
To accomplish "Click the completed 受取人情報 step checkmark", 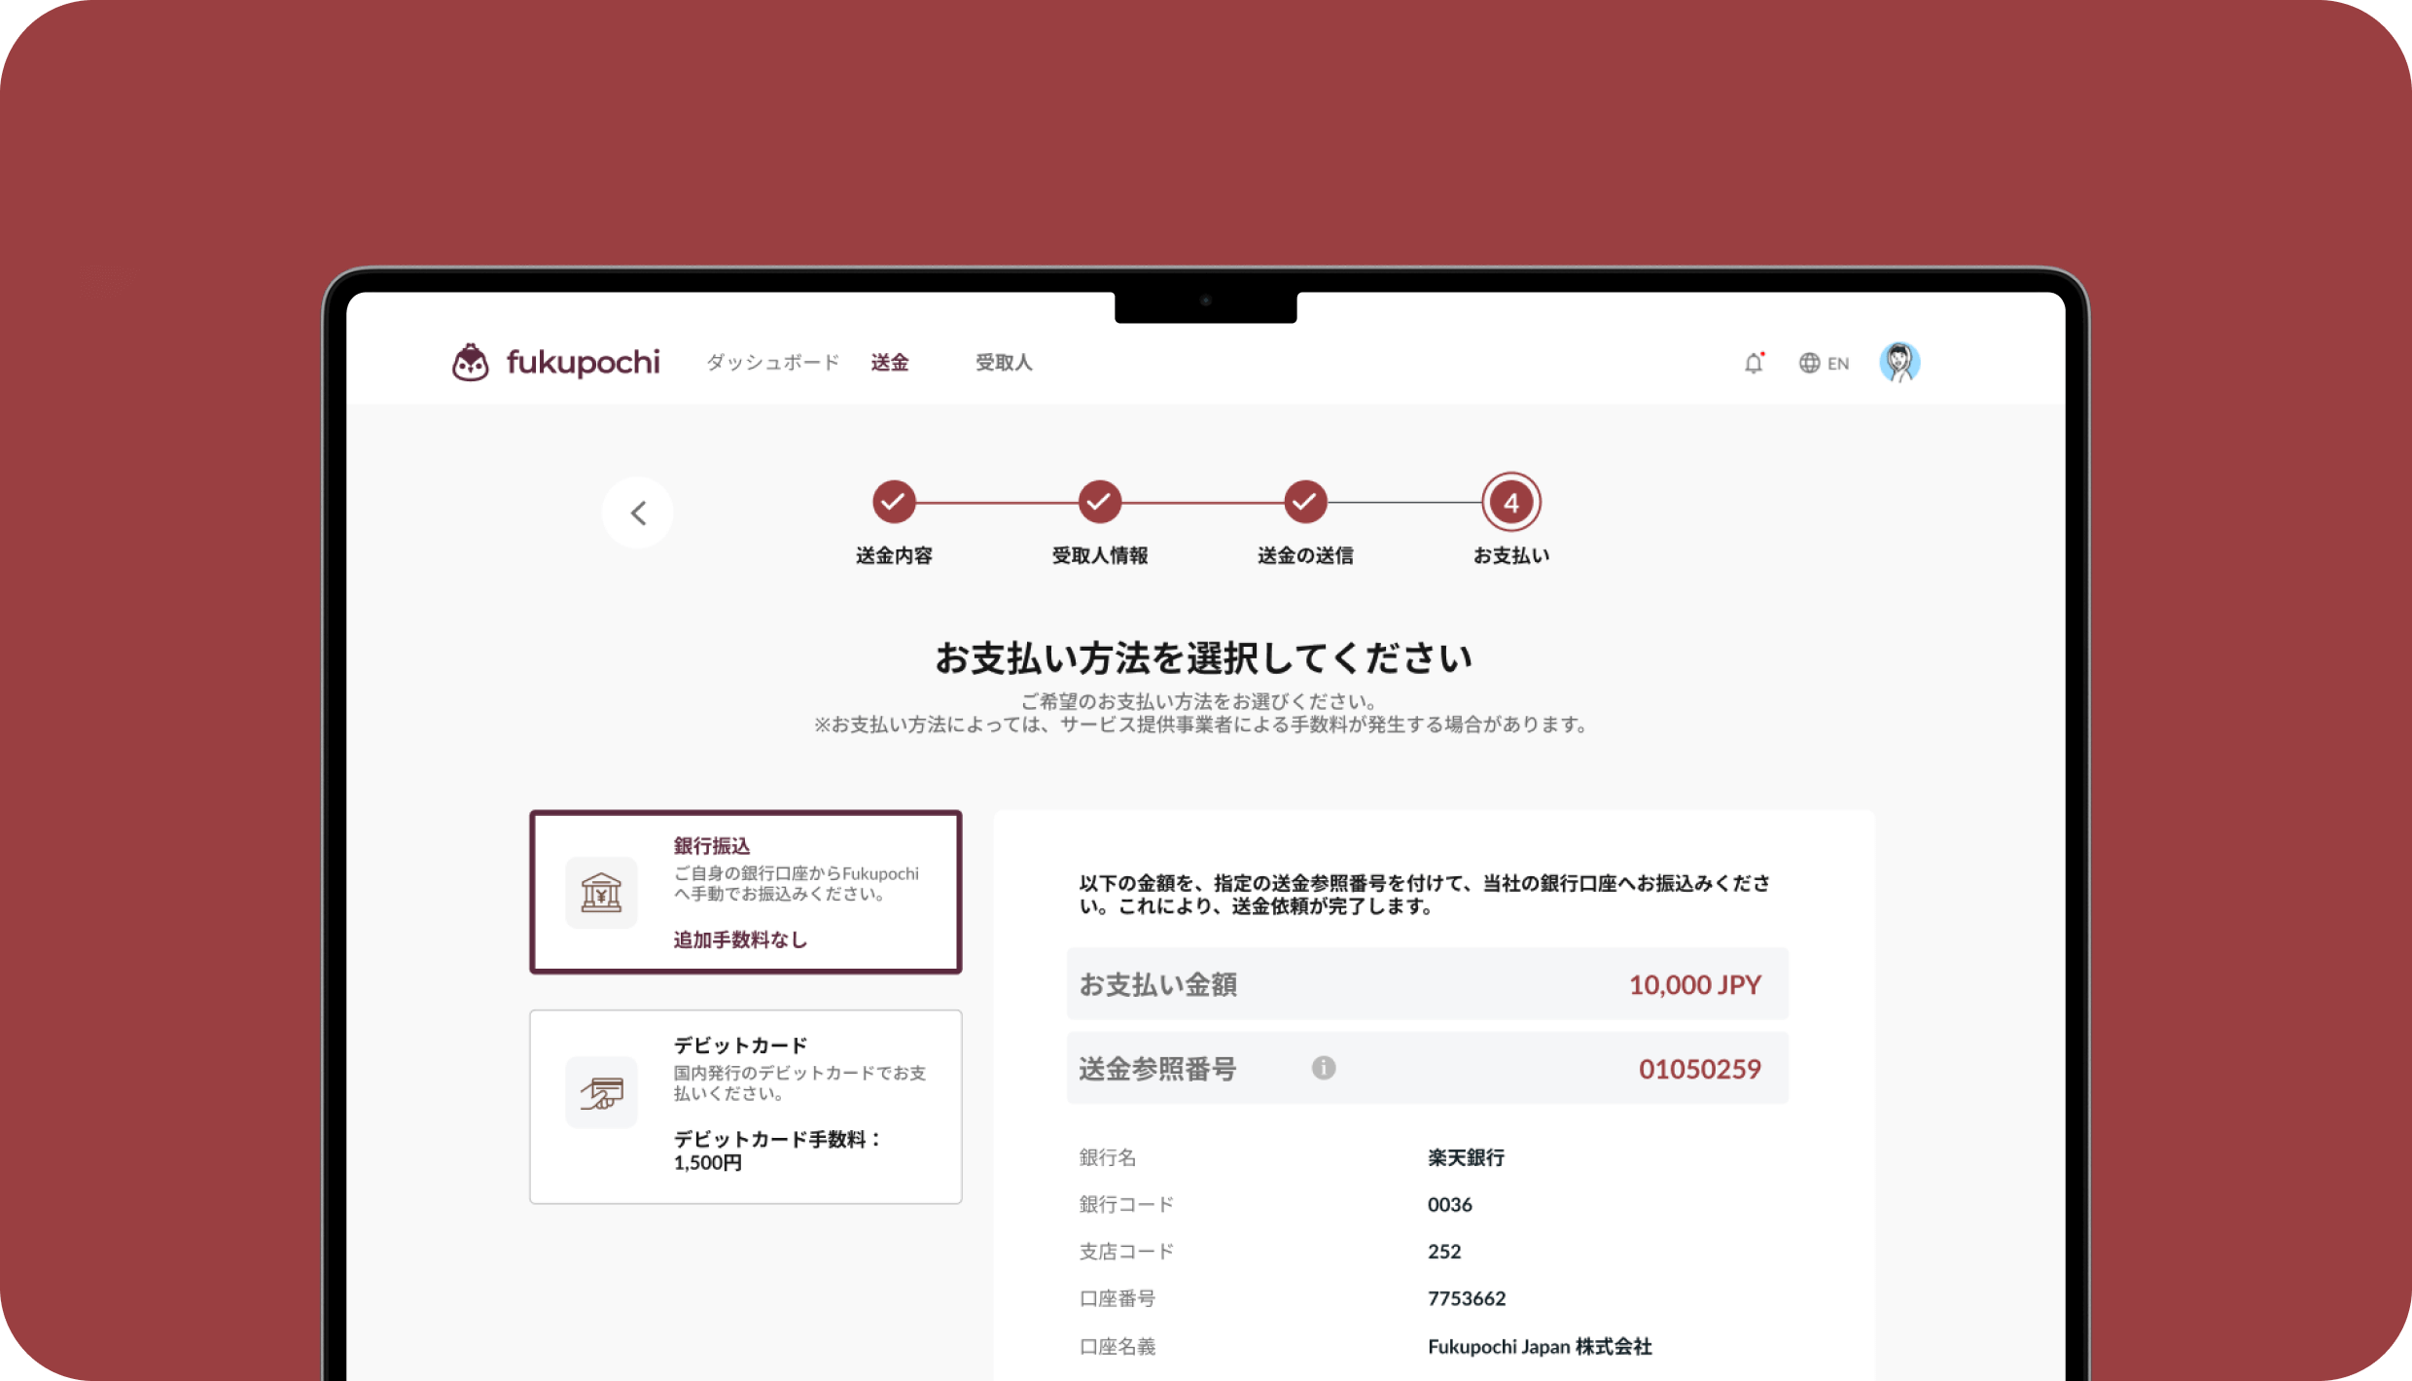I will pyautogui.click(x=1099, y=502).
